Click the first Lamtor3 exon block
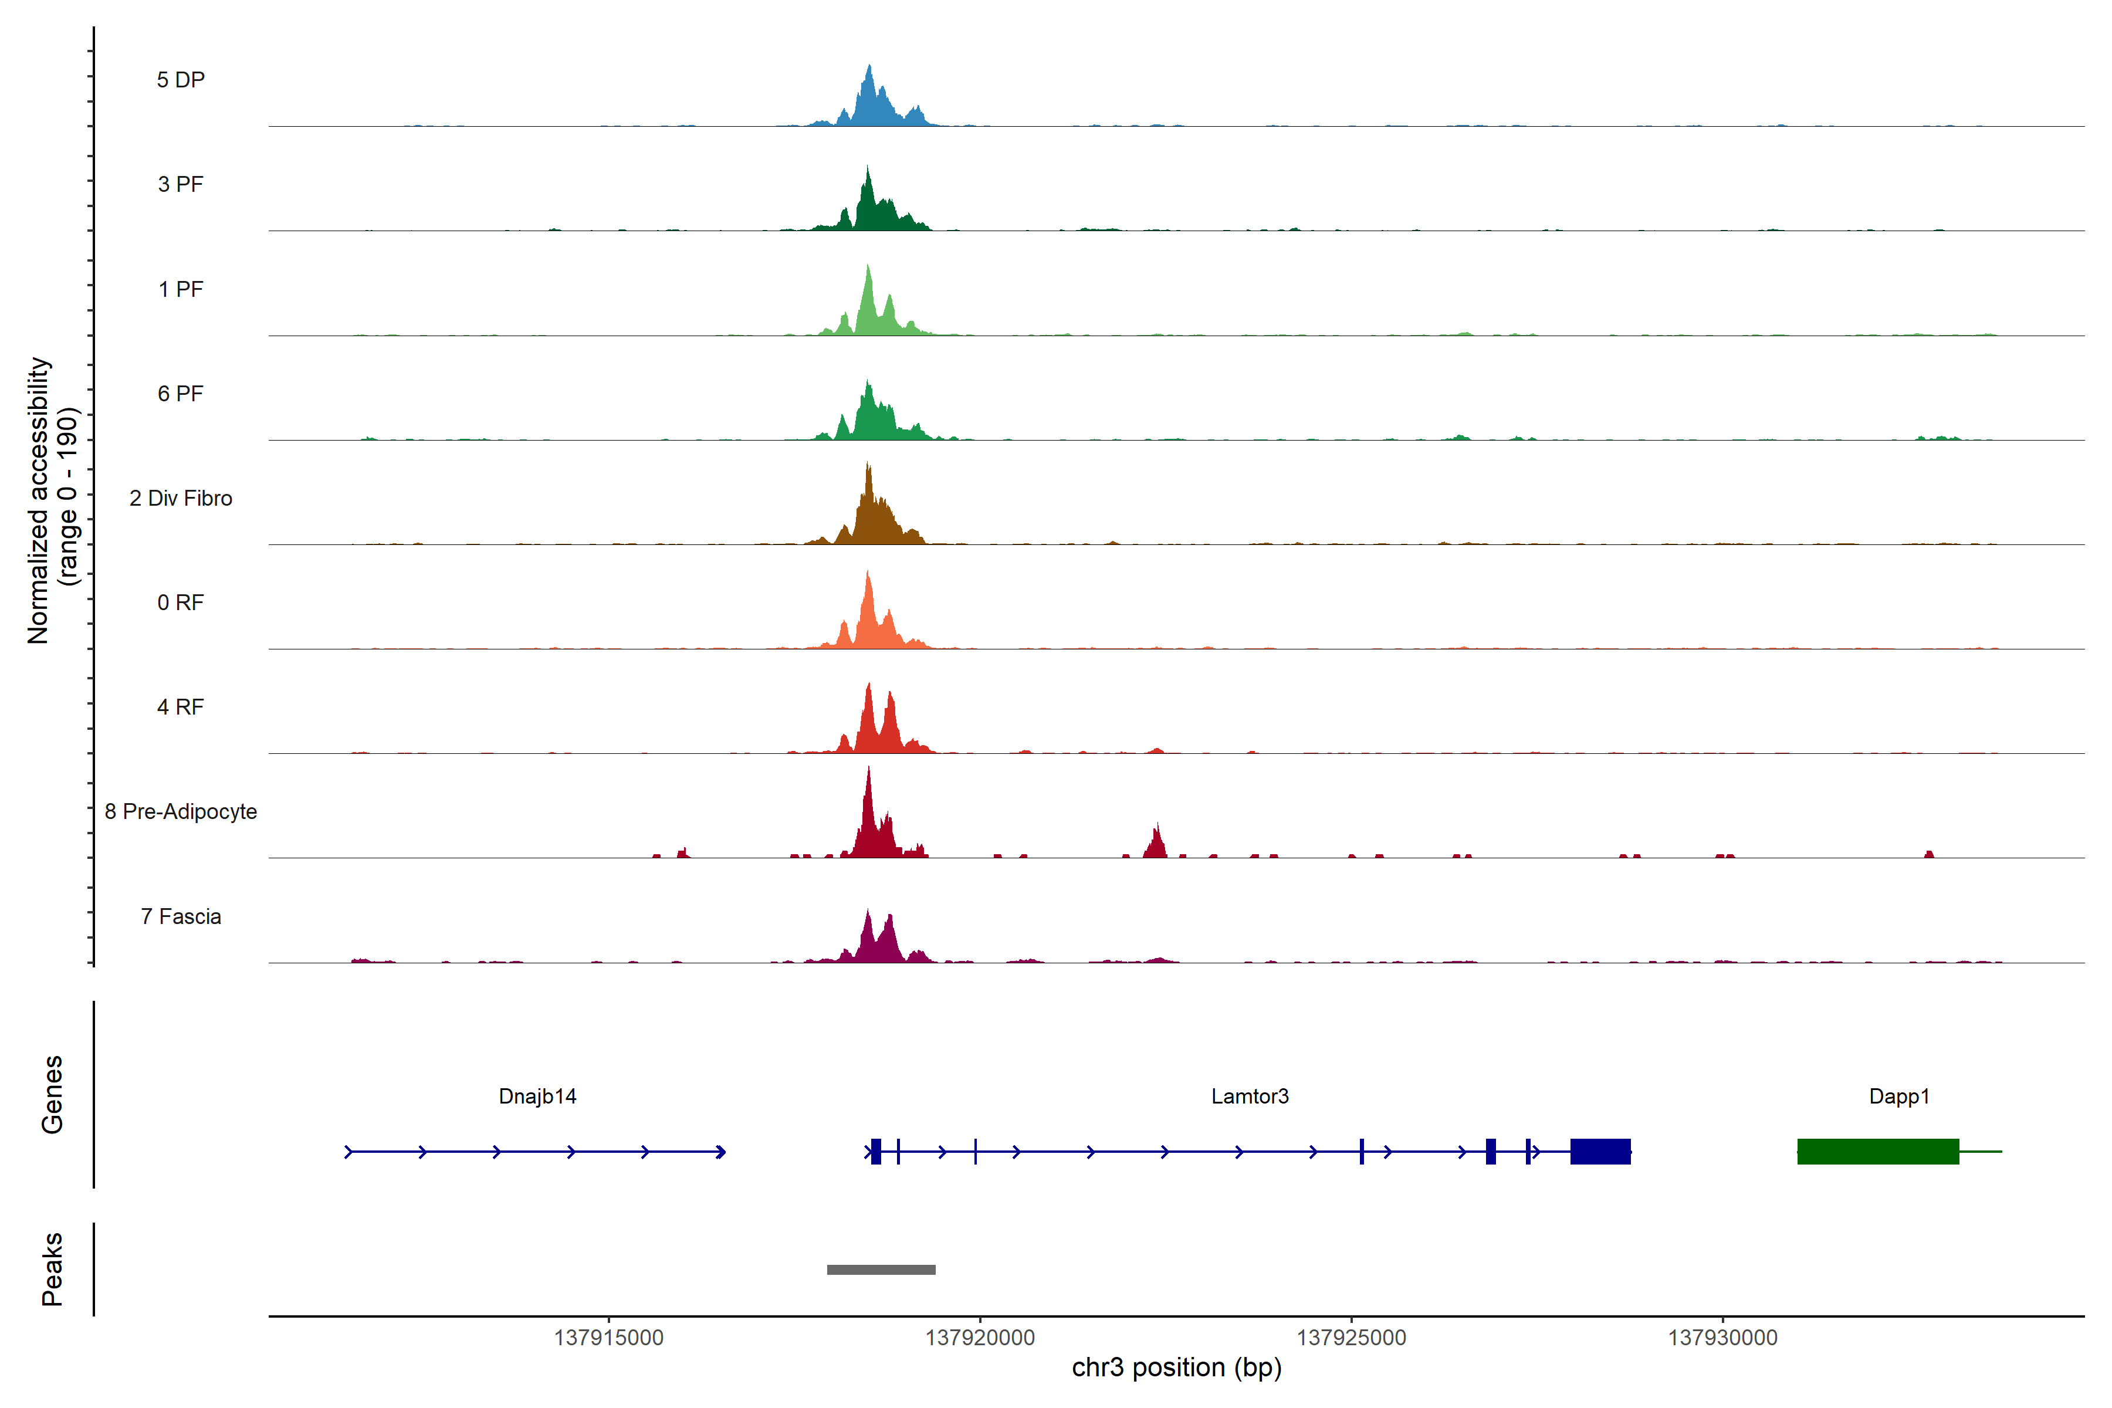The image size is (2112, 1408). pos(875,1151)
